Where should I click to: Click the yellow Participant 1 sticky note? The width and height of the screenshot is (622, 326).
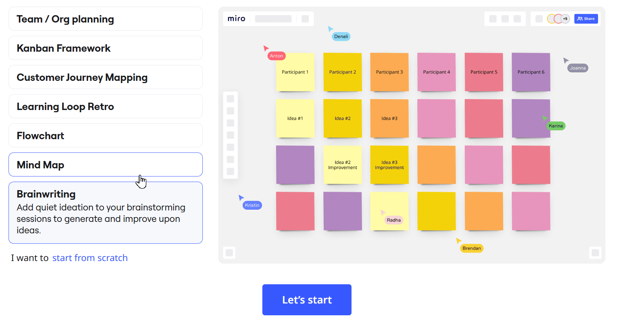295,72
